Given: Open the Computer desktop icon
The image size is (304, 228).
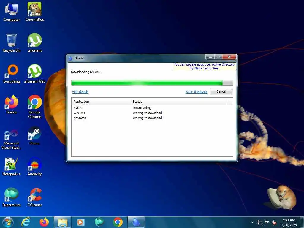Looking at the screenshot, I should [12, 12].
